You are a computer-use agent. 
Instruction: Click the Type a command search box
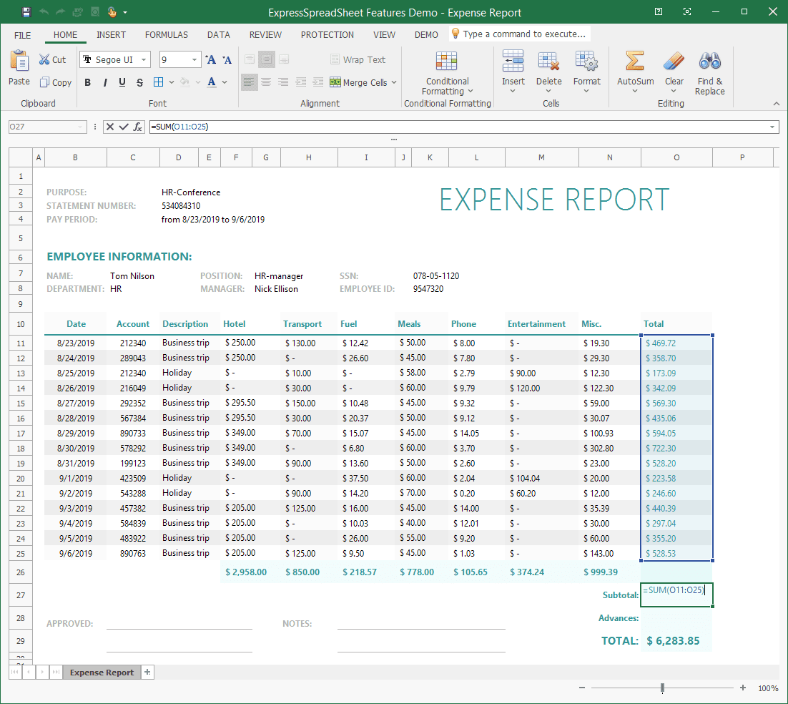pyautogui.click(x=520, y=34)
